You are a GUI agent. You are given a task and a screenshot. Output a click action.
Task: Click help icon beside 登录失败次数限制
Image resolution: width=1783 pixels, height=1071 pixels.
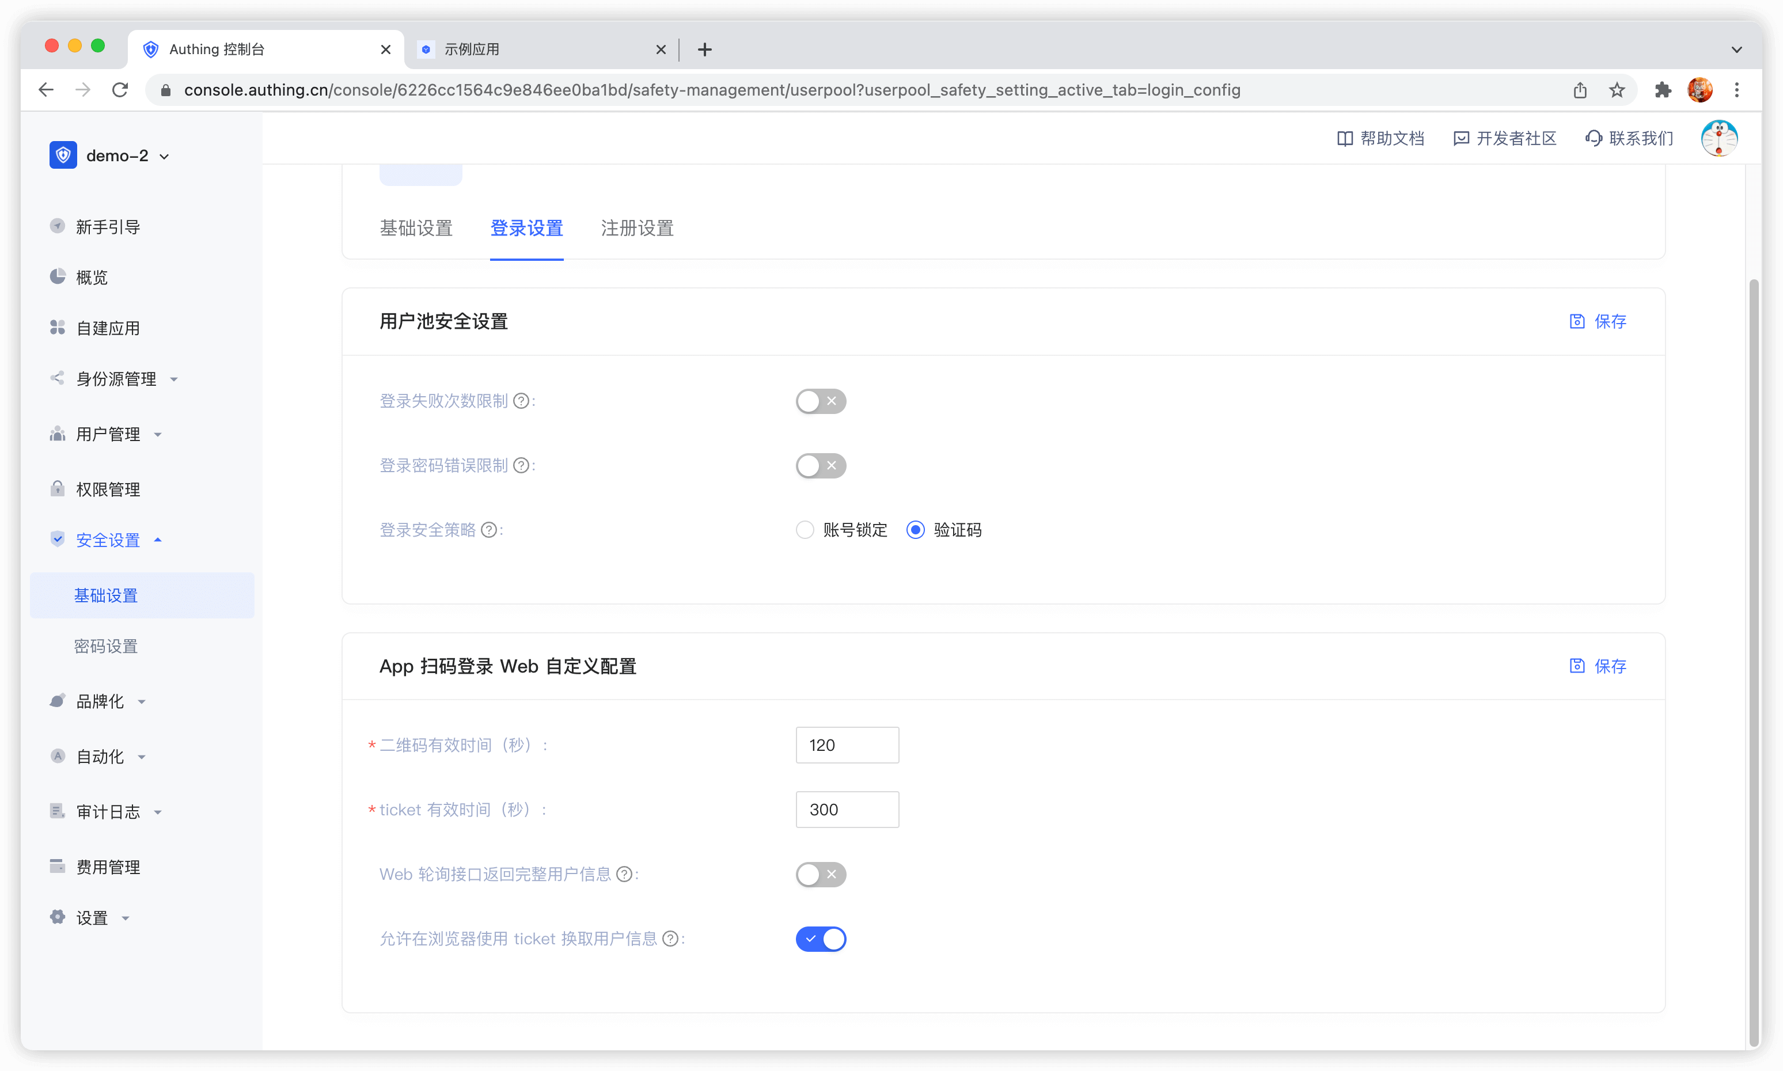(x=521, y=401)
